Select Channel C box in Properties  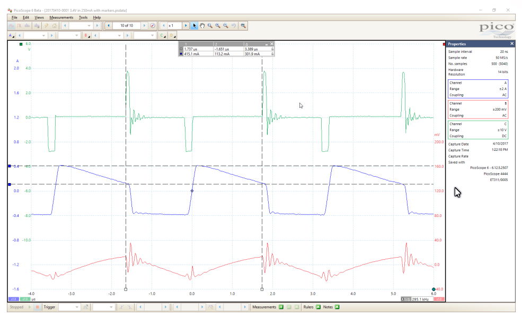click(x=478, y=130)
